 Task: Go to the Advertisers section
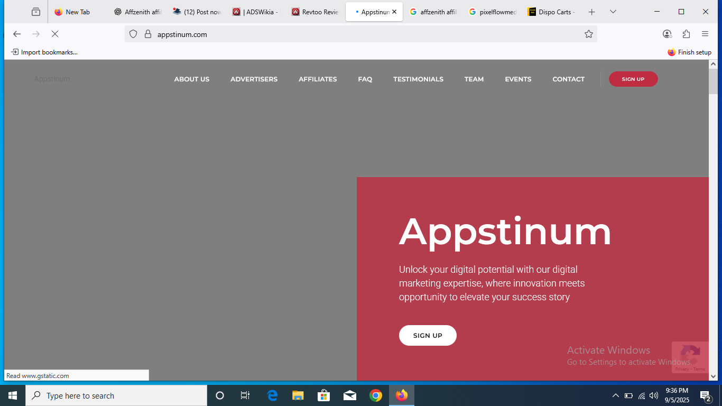(x=254, y=79)
